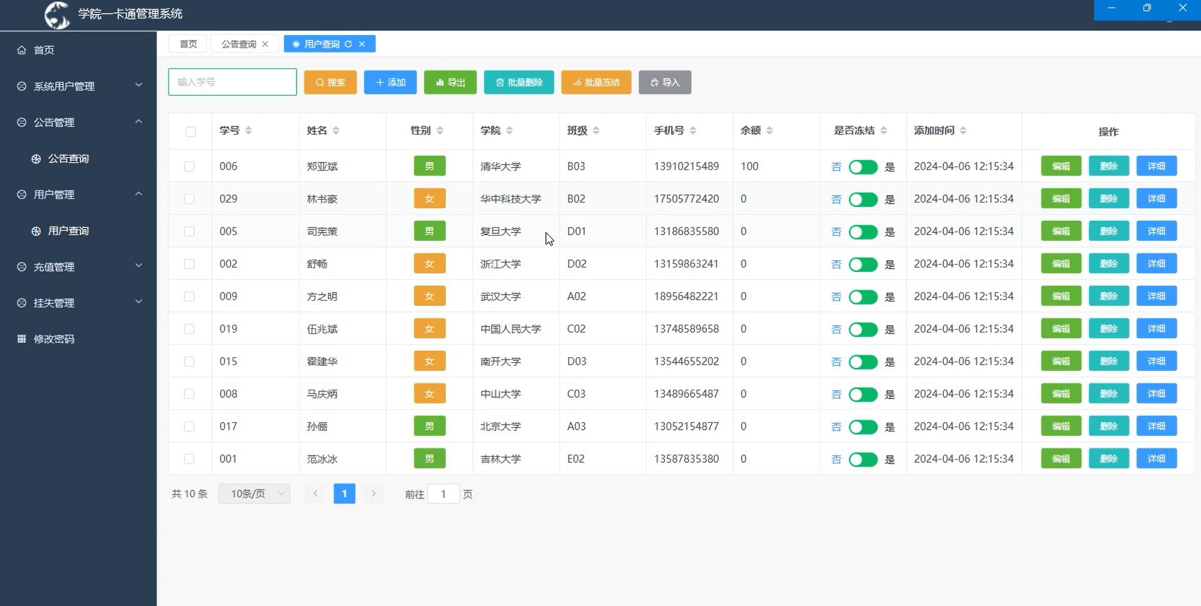Sort table by 手机号 column arrows

[x=692, y=130]
